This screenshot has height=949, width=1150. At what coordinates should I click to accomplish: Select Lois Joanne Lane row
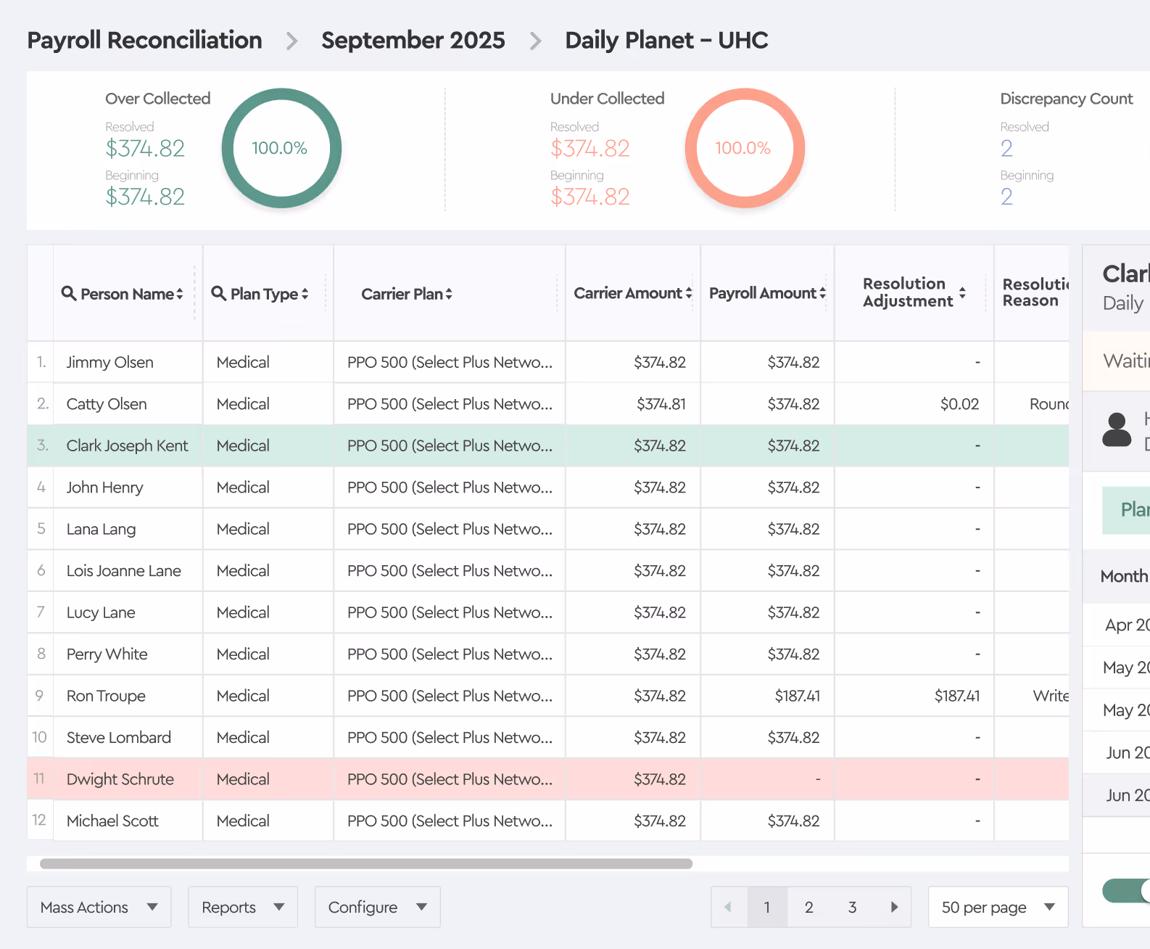click(548, 571)
